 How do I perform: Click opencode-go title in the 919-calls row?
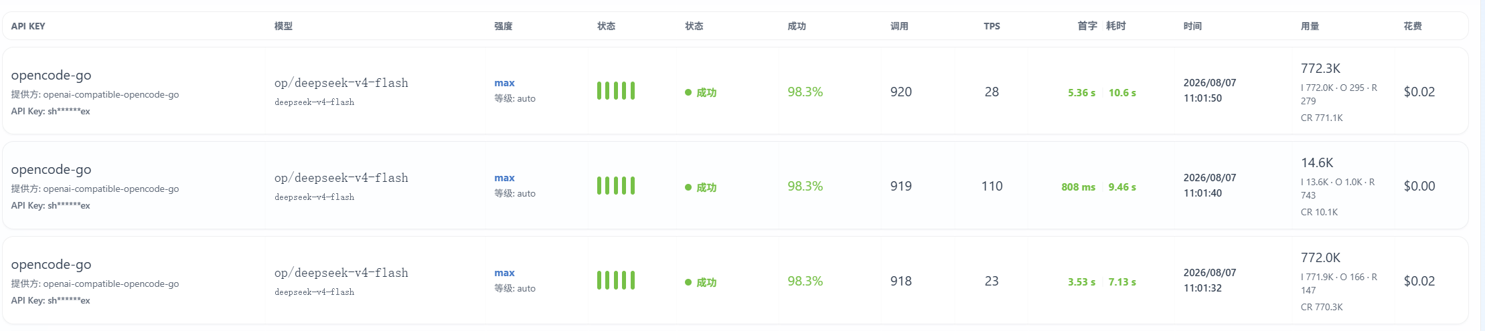click(52, 170)
